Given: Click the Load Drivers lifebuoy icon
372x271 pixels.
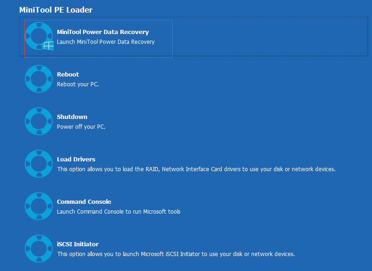Looking at the screenshot, I should [x=39, y=164].
